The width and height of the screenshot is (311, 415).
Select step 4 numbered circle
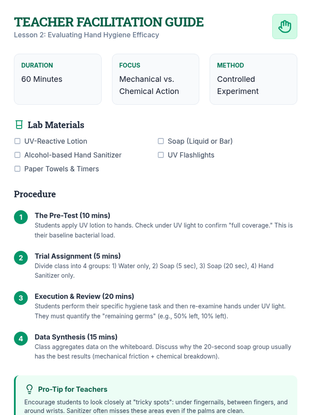(x=21, y=338)
